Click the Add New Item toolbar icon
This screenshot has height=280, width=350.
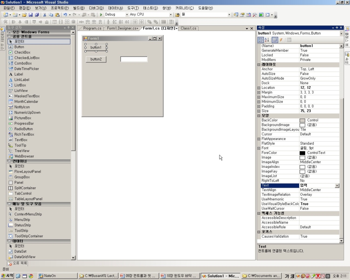coord(15,15)
